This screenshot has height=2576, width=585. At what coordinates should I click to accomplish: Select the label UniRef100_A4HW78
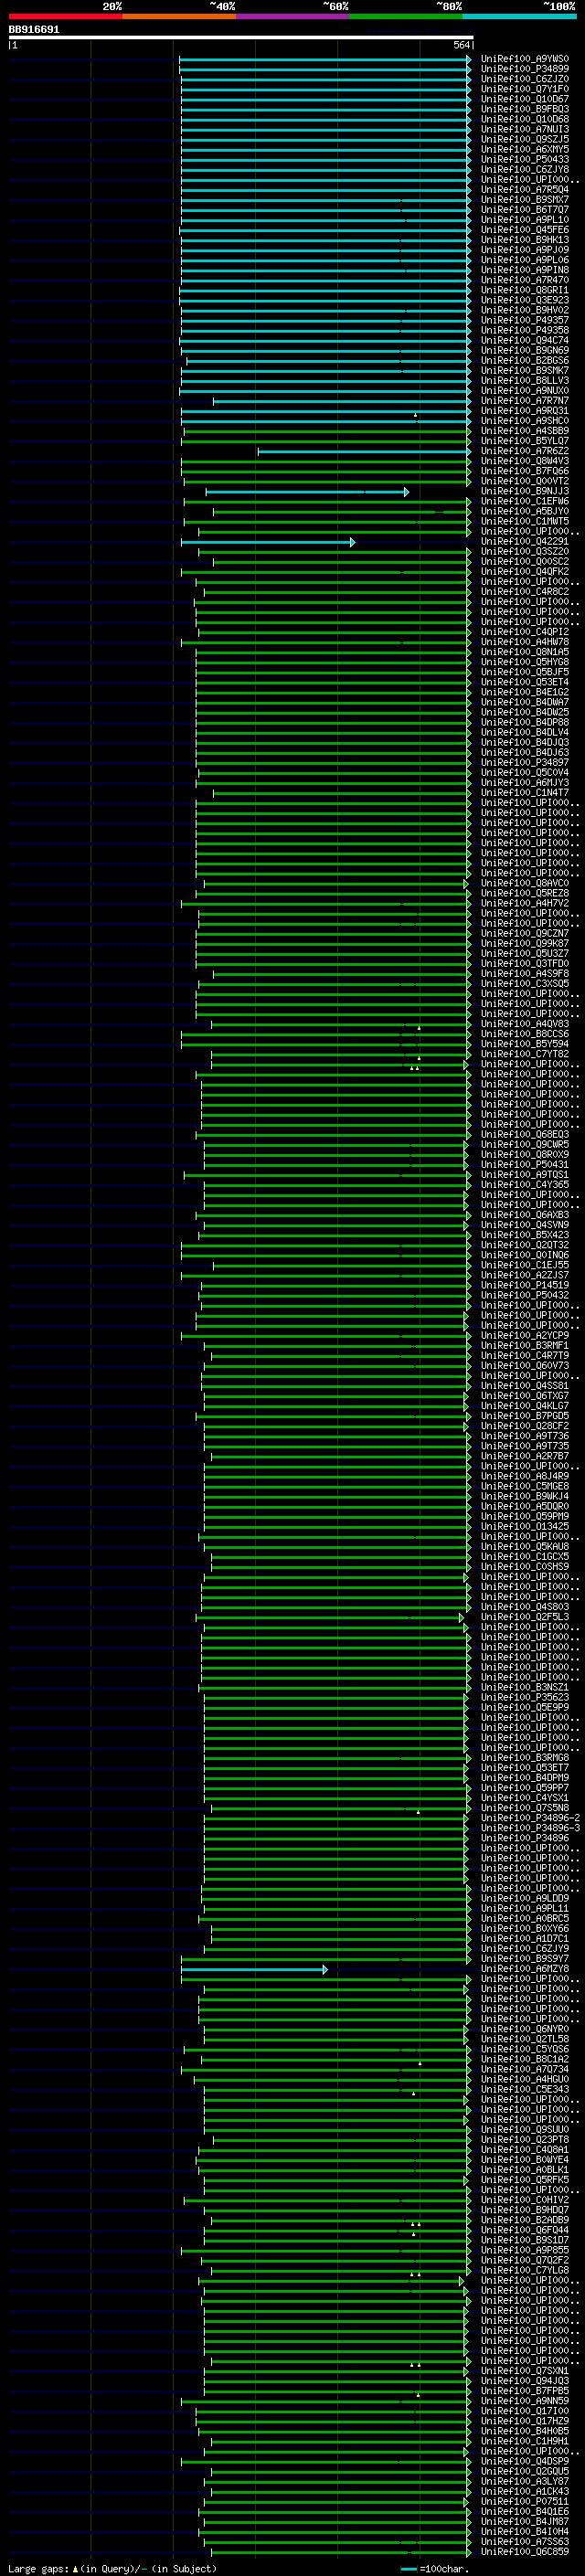pos(524,642)
